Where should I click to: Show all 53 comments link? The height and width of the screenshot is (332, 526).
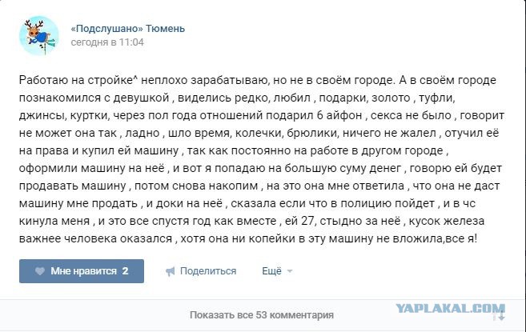pyautogui.click(x=262, y=315)
